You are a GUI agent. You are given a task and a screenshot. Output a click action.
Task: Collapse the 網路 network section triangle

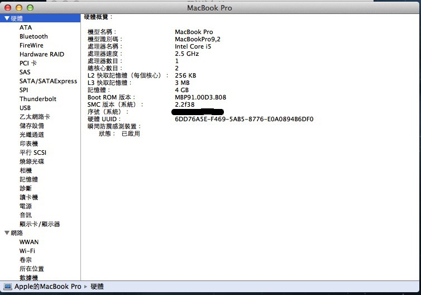[7, 233]
